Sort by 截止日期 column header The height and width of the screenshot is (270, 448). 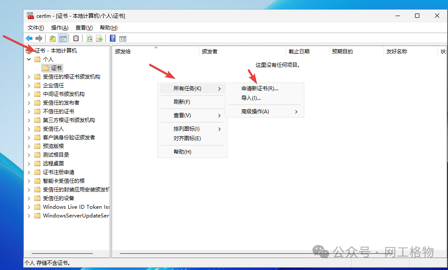coord(307,51)
